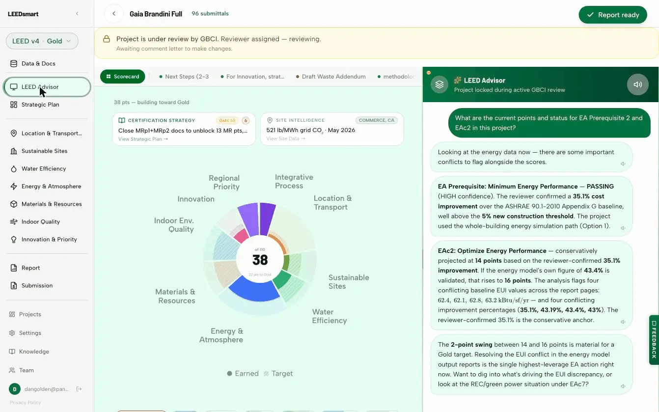Click the purple Innovation chart segment
Screen dimensions: 659x412
coord(248,219)
